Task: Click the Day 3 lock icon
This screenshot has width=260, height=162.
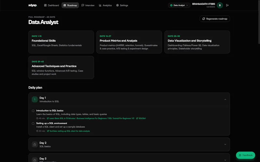Action: coord(35,160)
